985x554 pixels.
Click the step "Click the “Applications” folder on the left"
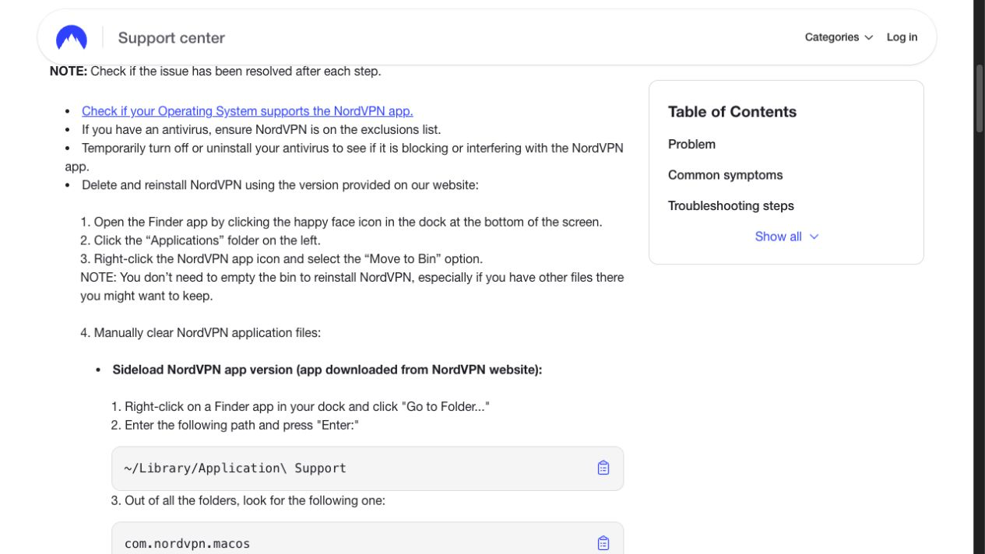point(200,240)
